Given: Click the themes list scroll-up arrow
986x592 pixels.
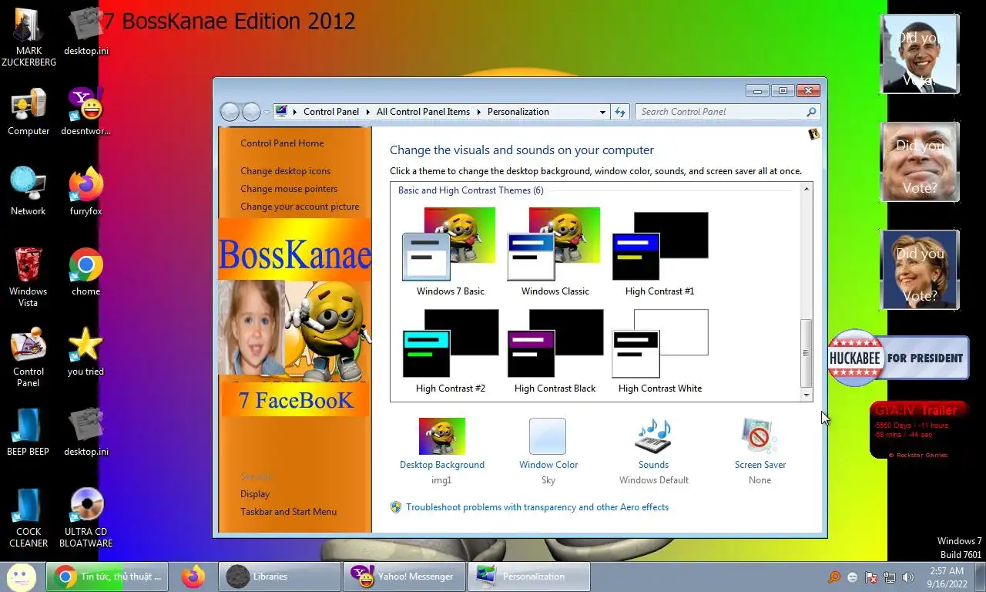Looking at the screenshot, I should pyautogui.click(x=807, y=190).
